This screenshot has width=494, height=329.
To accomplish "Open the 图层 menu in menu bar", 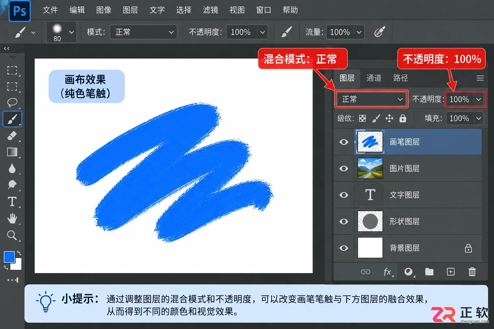I will 130,10.
